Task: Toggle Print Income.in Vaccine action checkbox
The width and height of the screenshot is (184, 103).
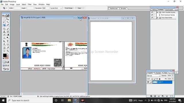Action: 152,15
